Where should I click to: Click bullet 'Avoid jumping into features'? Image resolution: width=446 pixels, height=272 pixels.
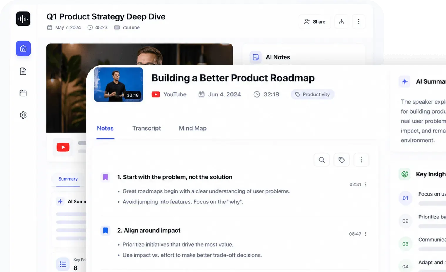coord(183,202)
